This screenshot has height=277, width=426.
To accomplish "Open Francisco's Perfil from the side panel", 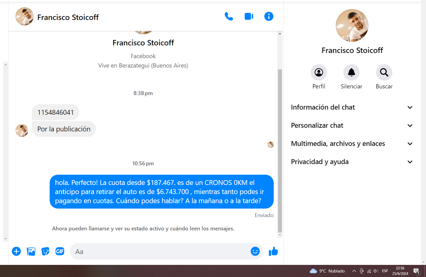I will coord(319,72).
